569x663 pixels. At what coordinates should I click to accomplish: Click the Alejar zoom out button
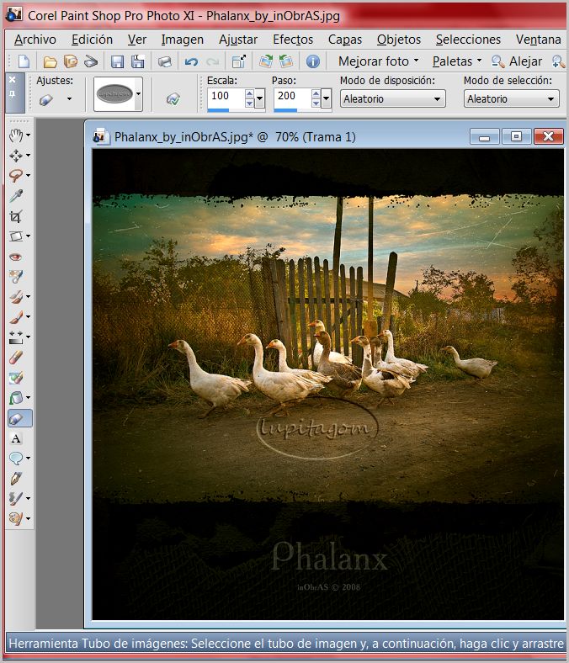click(517, 61)
